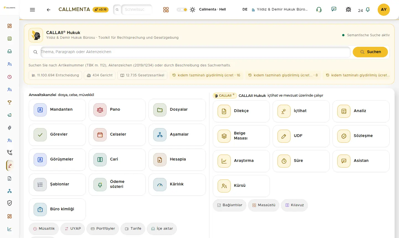
Task: Open the checklist icon in the left sidebar
Action: click(x=10, y=39)
